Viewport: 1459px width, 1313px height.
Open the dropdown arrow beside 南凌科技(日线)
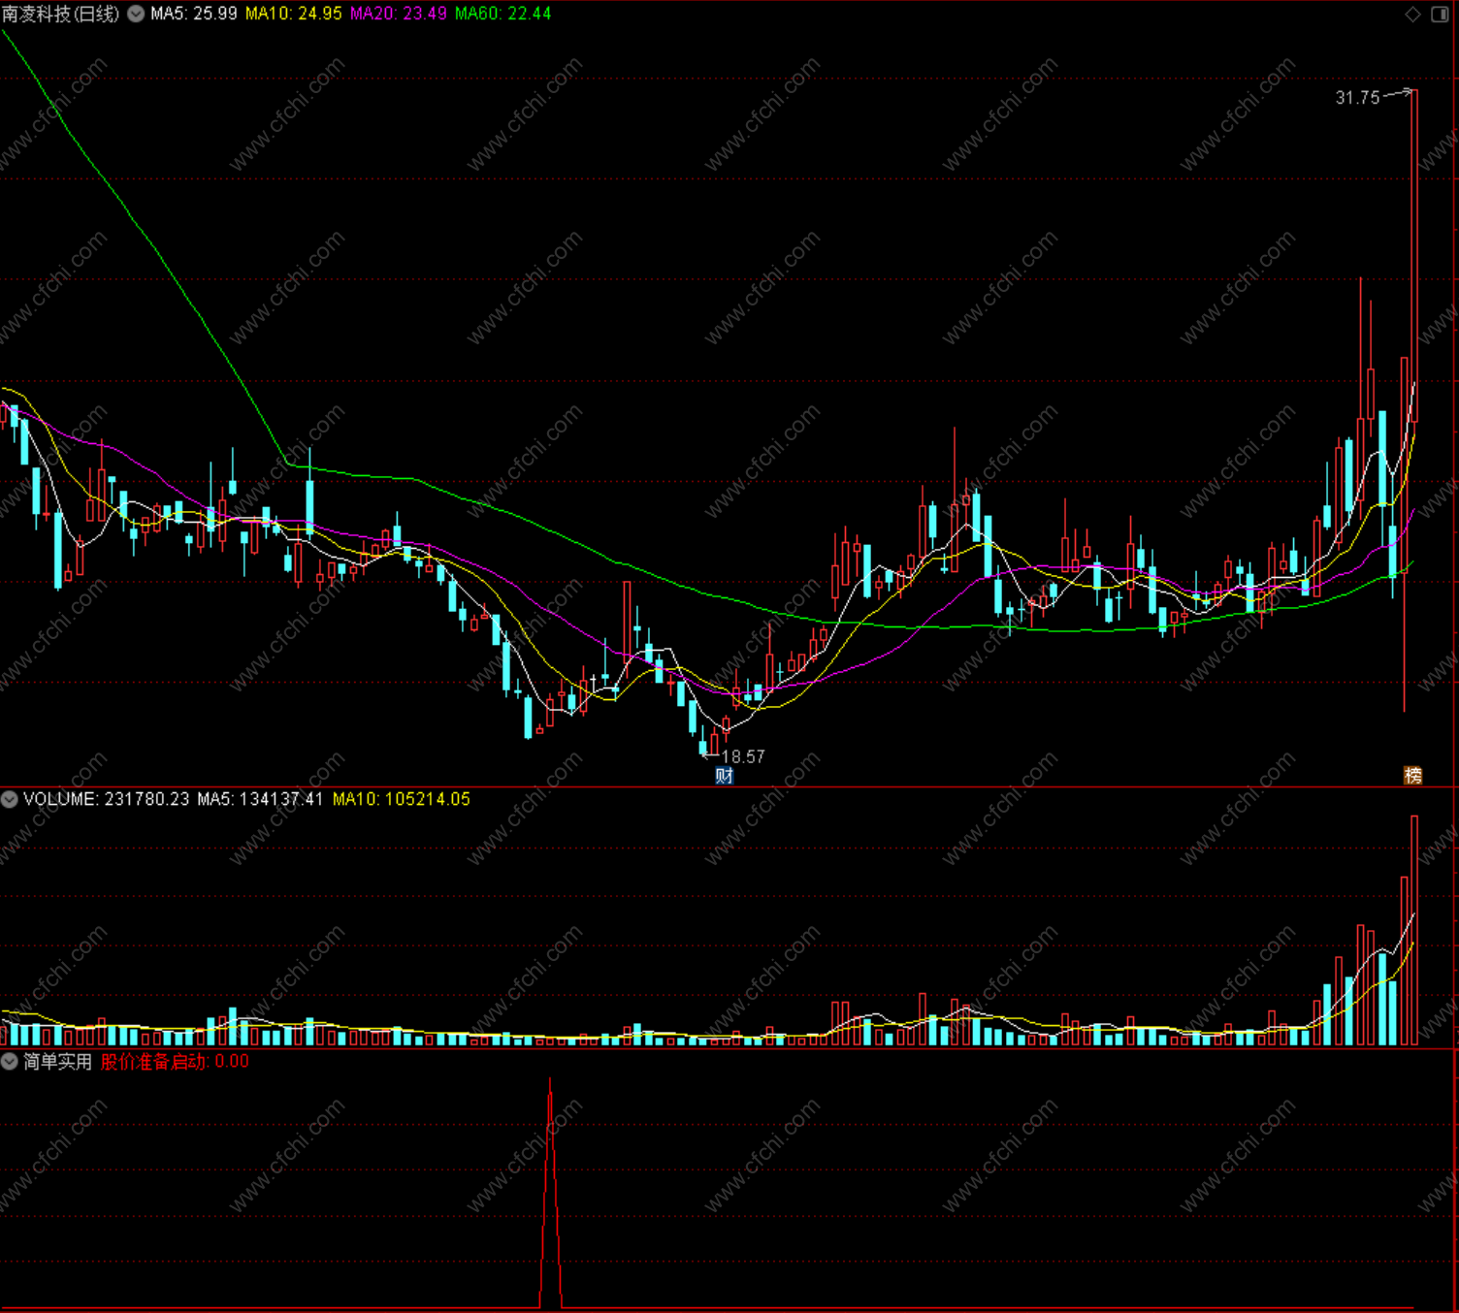pyautogui.click(x=137, y=14)
